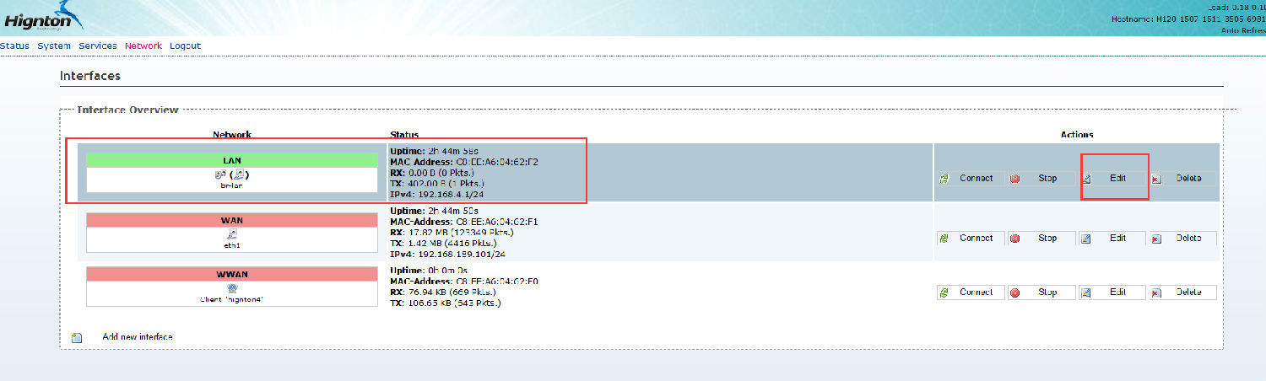Image resolution: width=1266 pixels, height=381 pixels.
Task: Open the Status menu
Action: coord(14,46)
